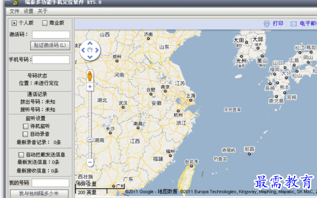This screenshot has height=198, width=317.
Task: Click the 台北市 city marker on the map
Action: 191,166
